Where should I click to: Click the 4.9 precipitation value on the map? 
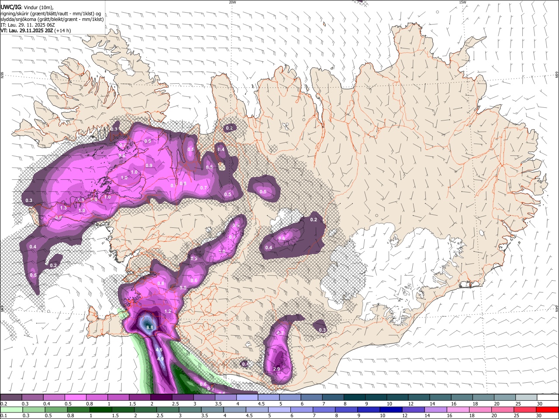[x=160, y=359]
